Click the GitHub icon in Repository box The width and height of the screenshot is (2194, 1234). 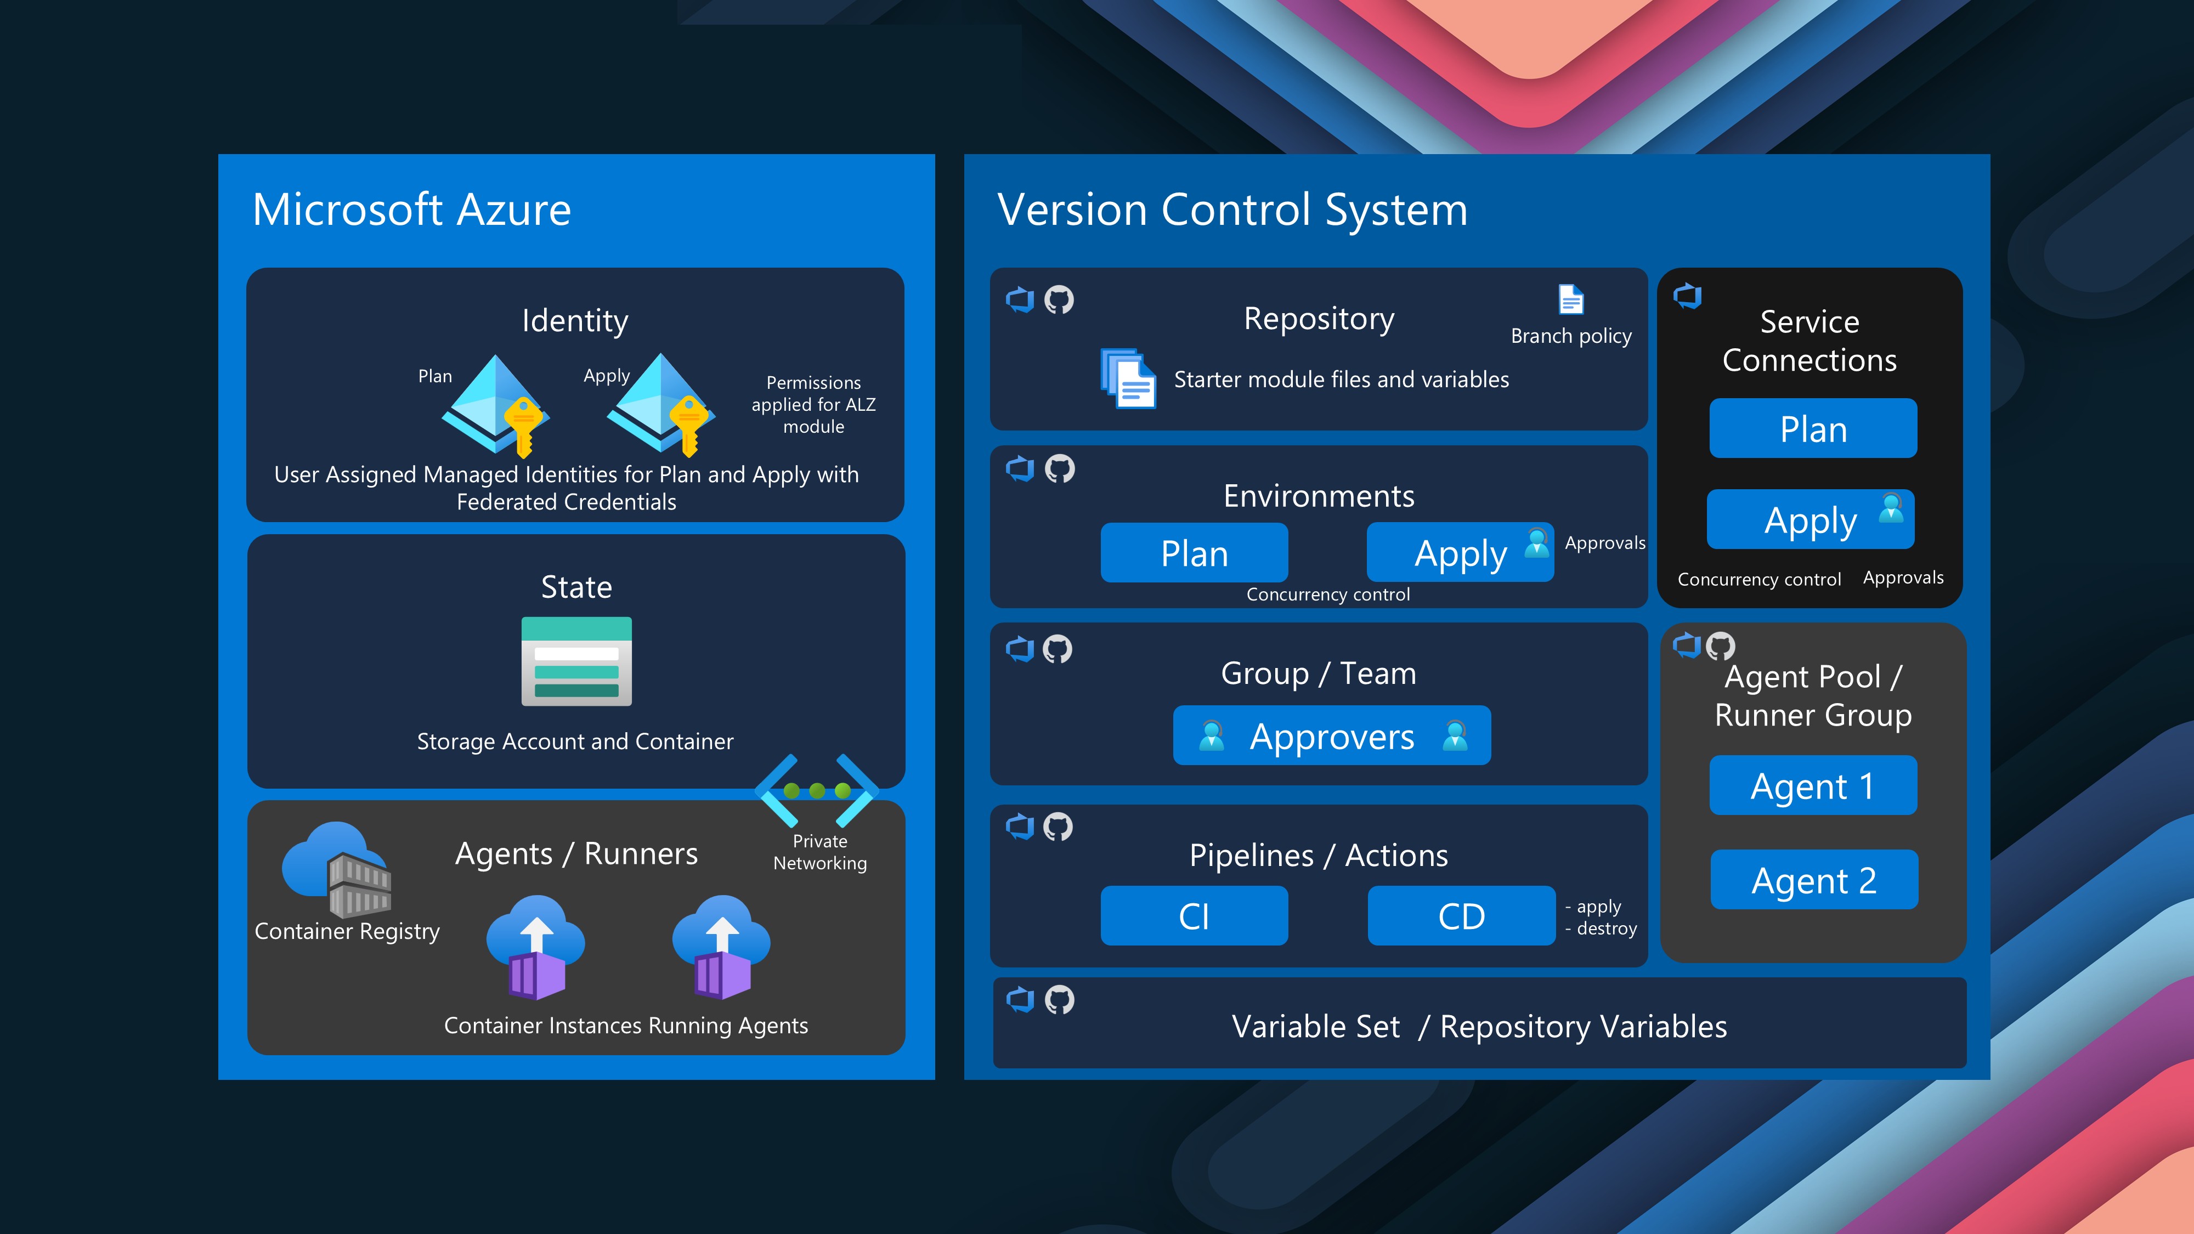pyautogui.click(x=1060, y=300)
